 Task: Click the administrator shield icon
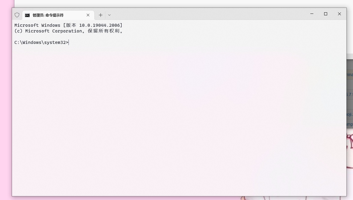click(x=17, y=15)
